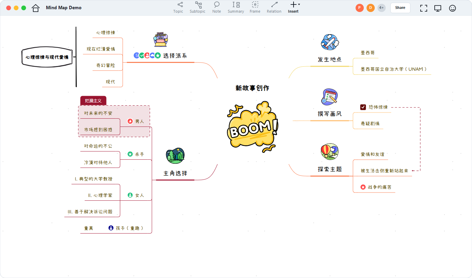Click the birthday cake sticker
472x278 pixels.
[160, 40]
